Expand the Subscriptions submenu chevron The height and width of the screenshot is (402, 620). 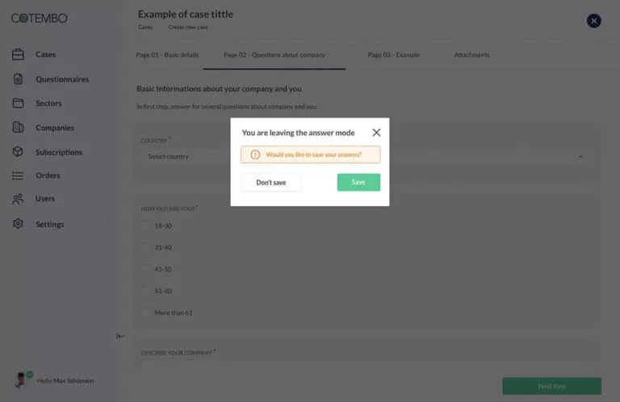(109, 152)
